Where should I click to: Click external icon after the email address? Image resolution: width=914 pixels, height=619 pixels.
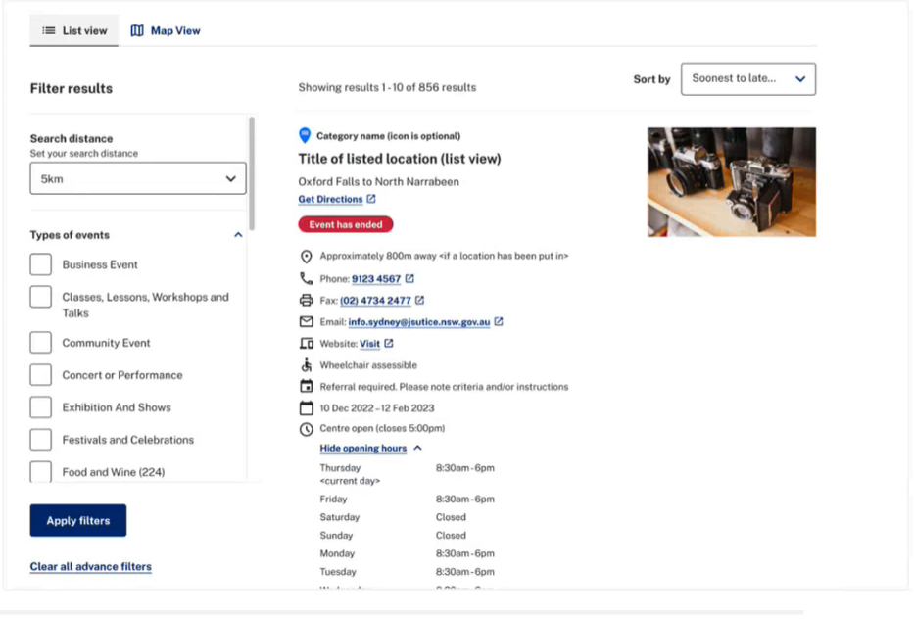point(499,321)
